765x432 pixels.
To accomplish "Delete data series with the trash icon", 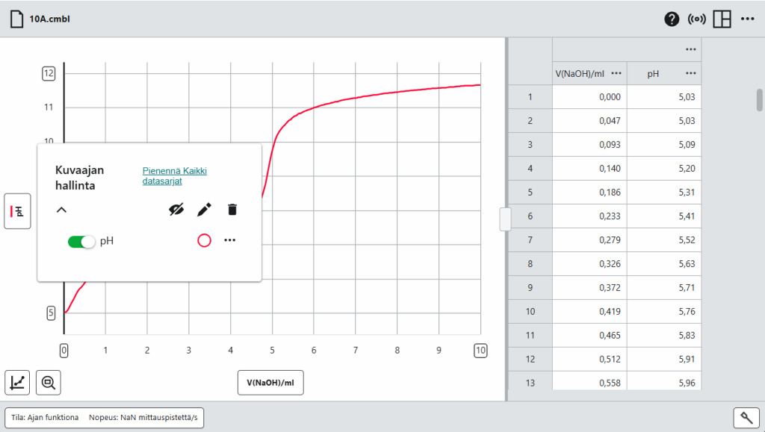I will pos(232,210).
